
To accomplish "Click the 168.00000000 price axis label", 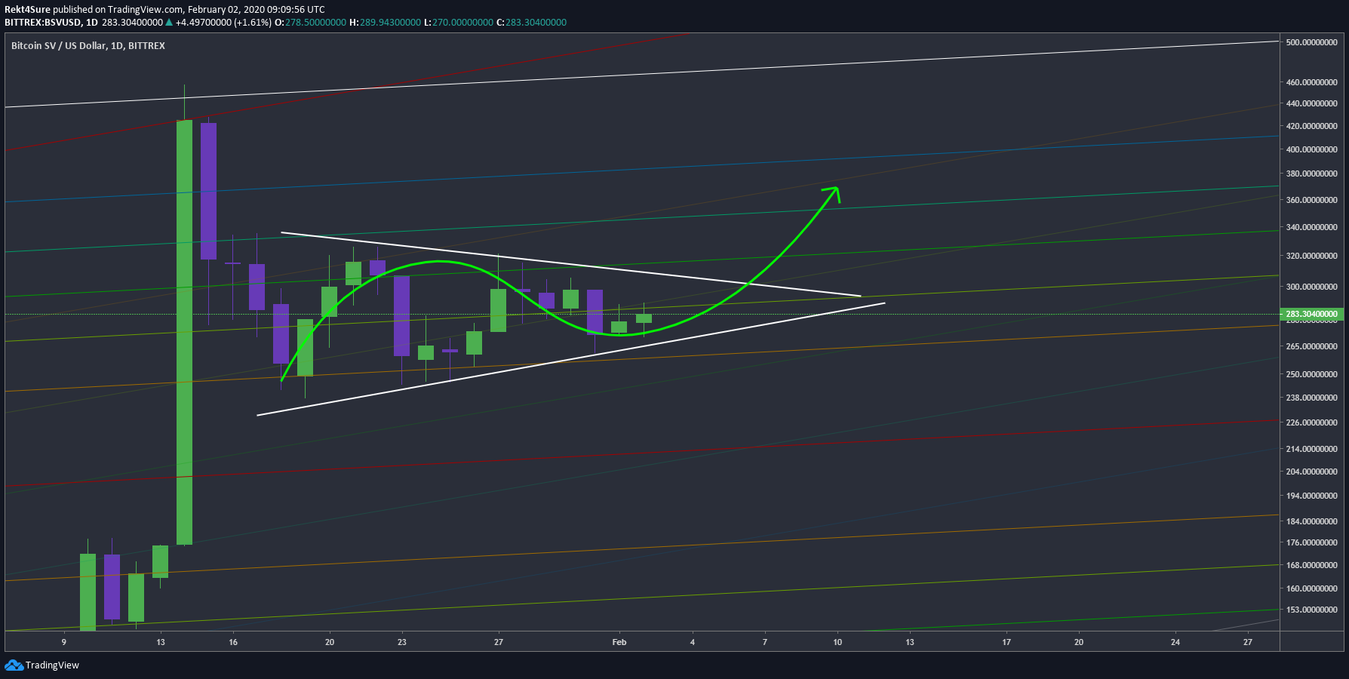I will [x=1311, y=565].
